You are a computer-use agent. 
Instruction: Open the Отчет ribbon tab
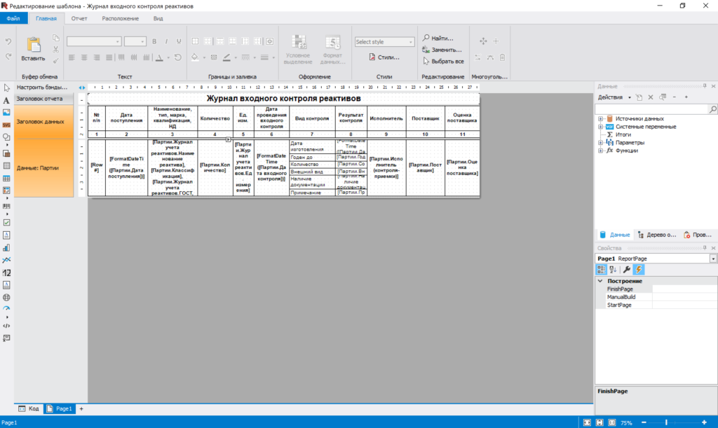[79, 18]
